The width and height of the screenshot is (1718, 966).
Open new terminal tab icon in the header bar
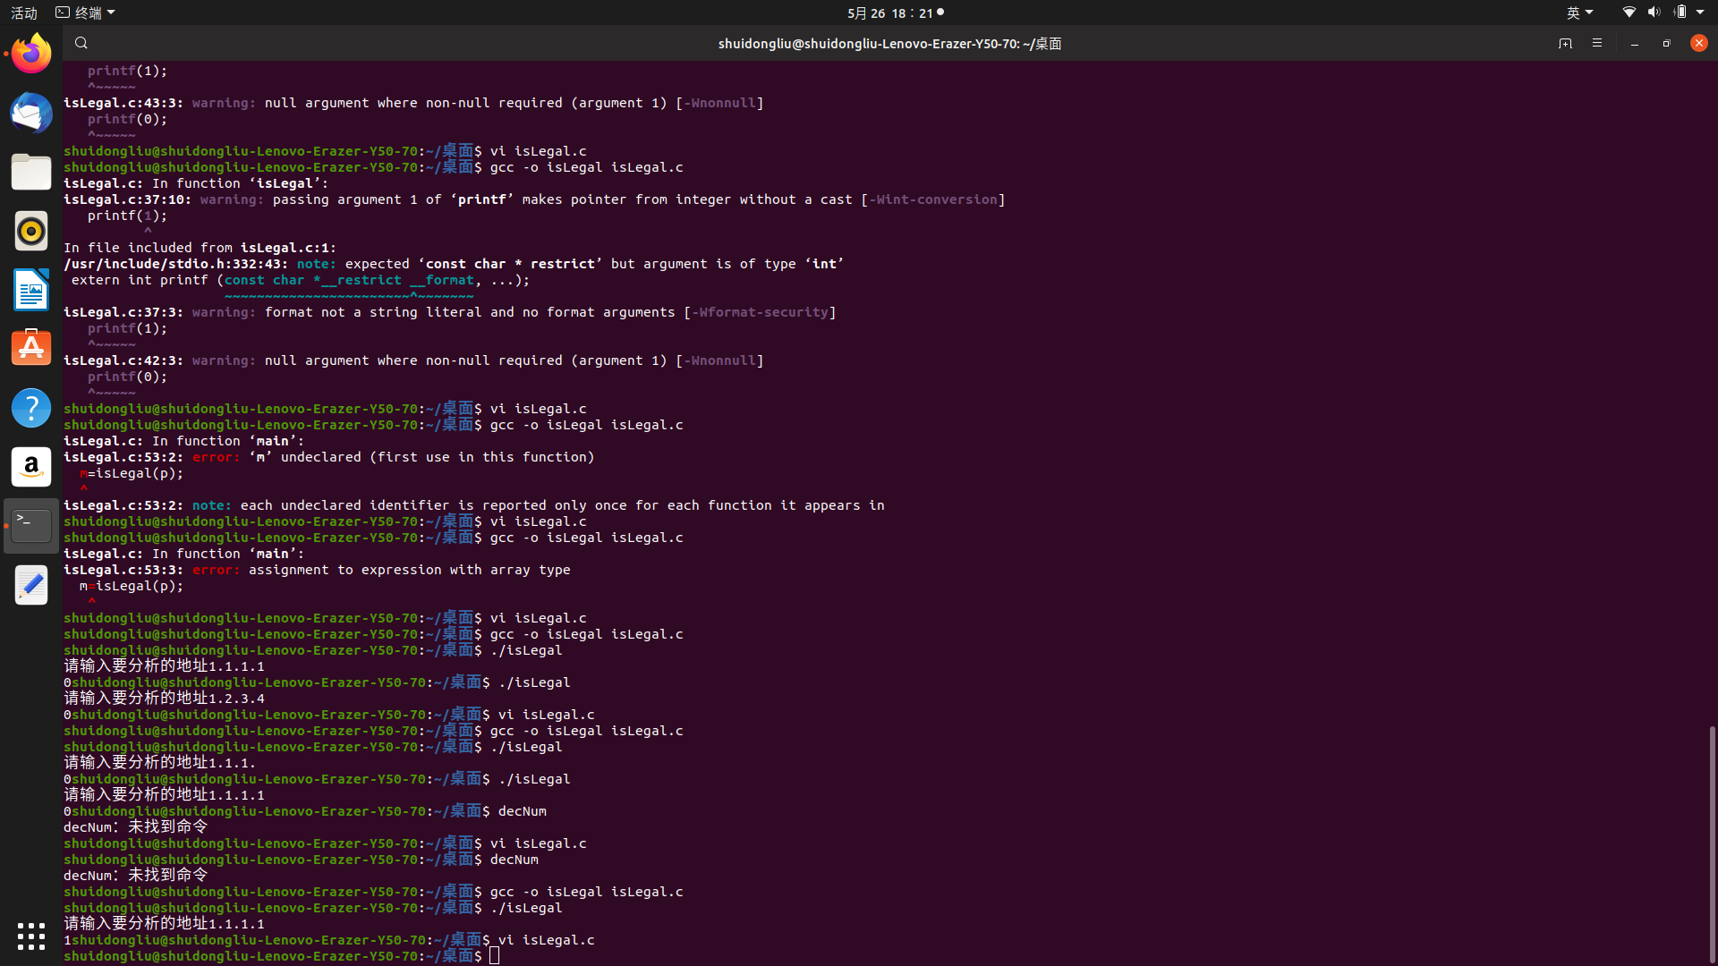coord(1565,43)
